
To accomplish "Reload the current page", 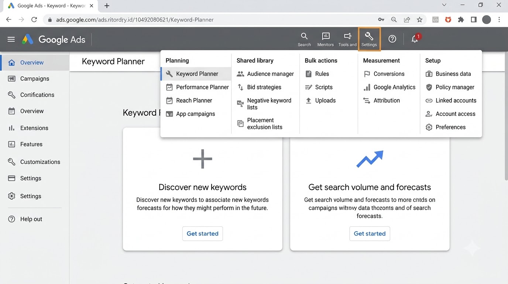I will [34, 20].
